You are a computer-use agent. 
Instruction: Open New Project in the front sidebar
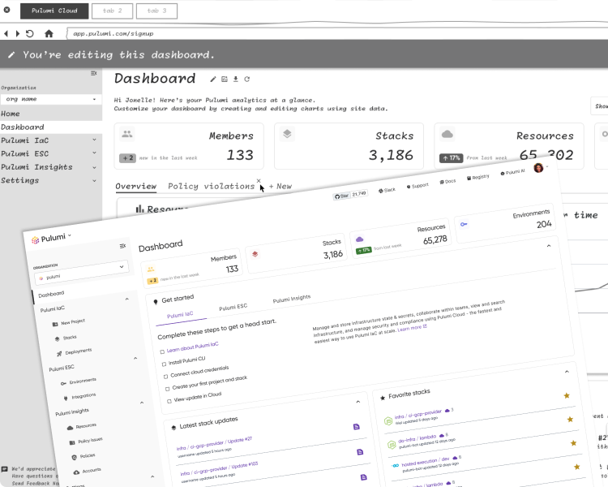(69, 323)
